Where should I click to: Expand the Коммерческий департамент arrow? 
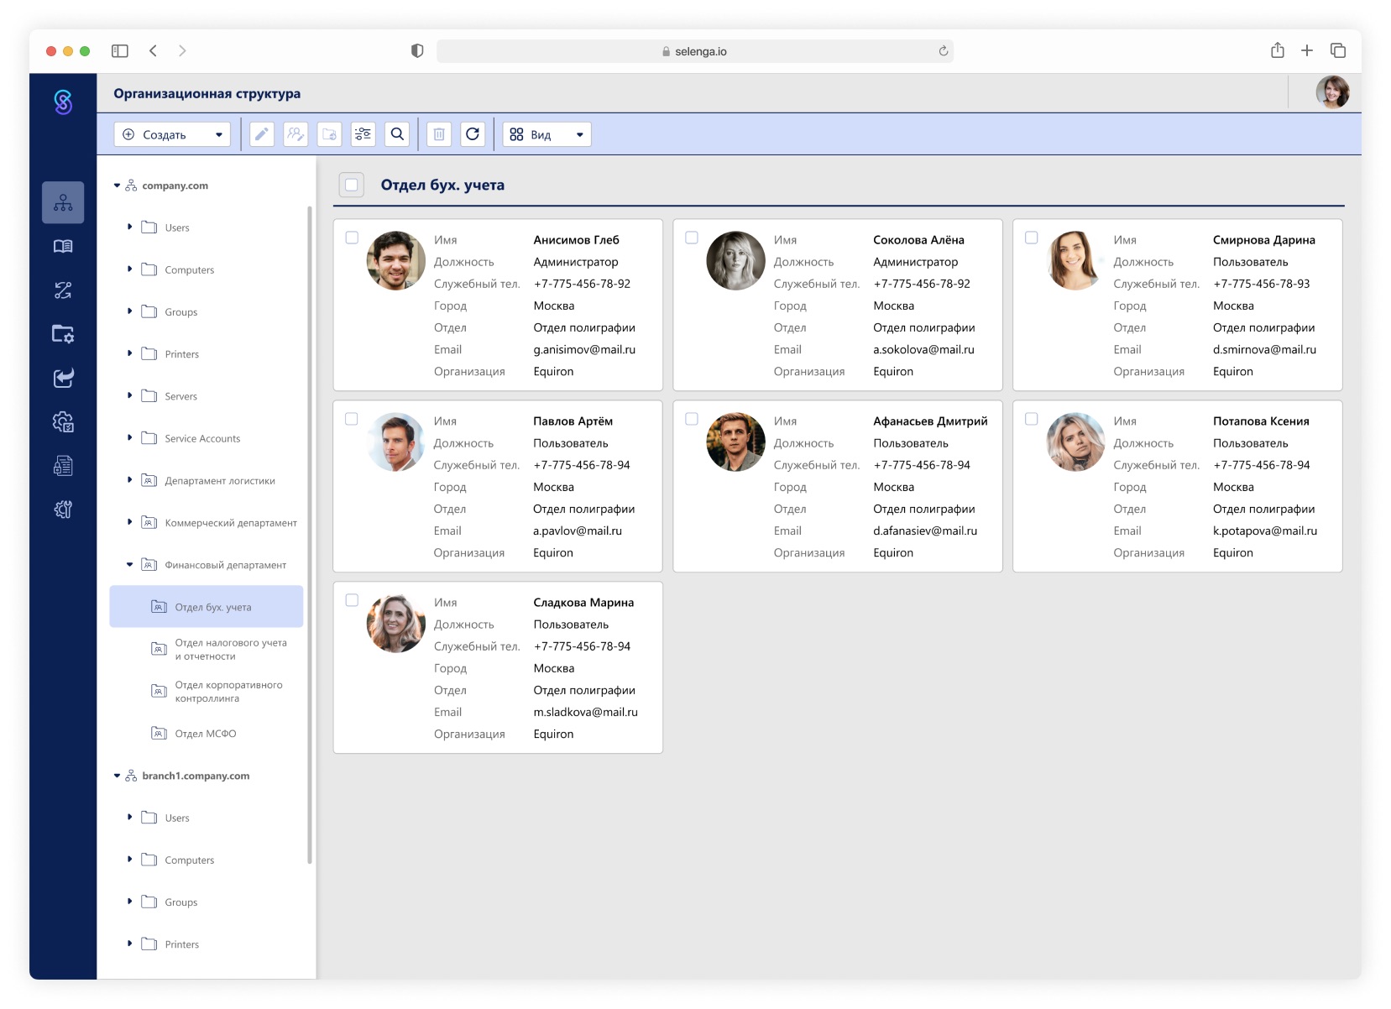coord(129,521)
